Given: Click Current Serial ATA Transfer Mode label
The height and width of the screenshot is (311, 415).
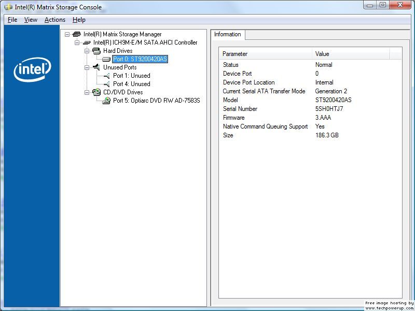Looking at the screenshot, I should coord(264,91).
